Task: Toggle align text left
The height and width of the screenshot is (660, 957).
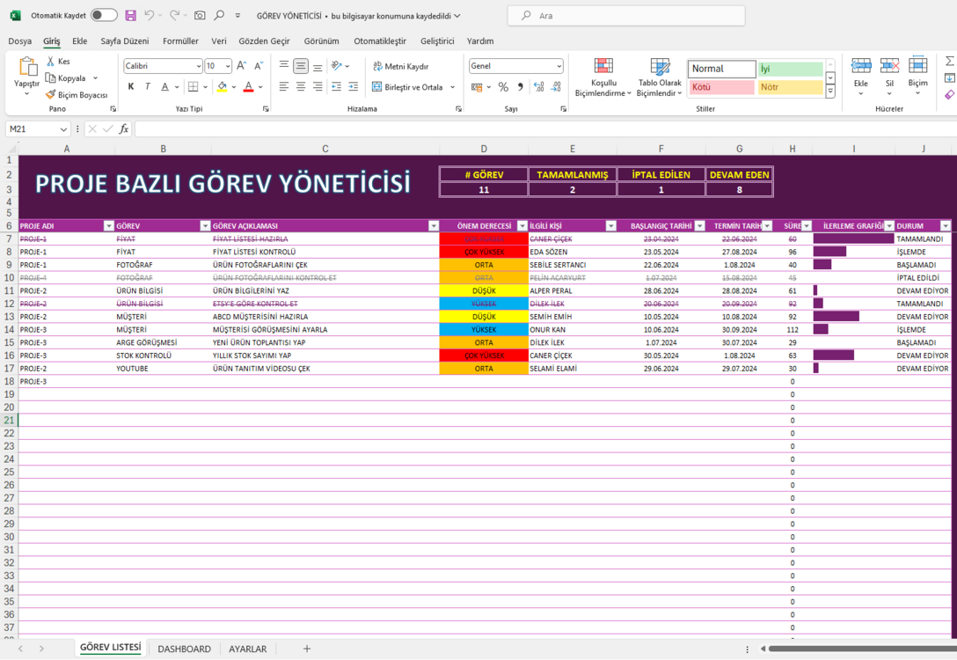Action: (x=284, y=87)
